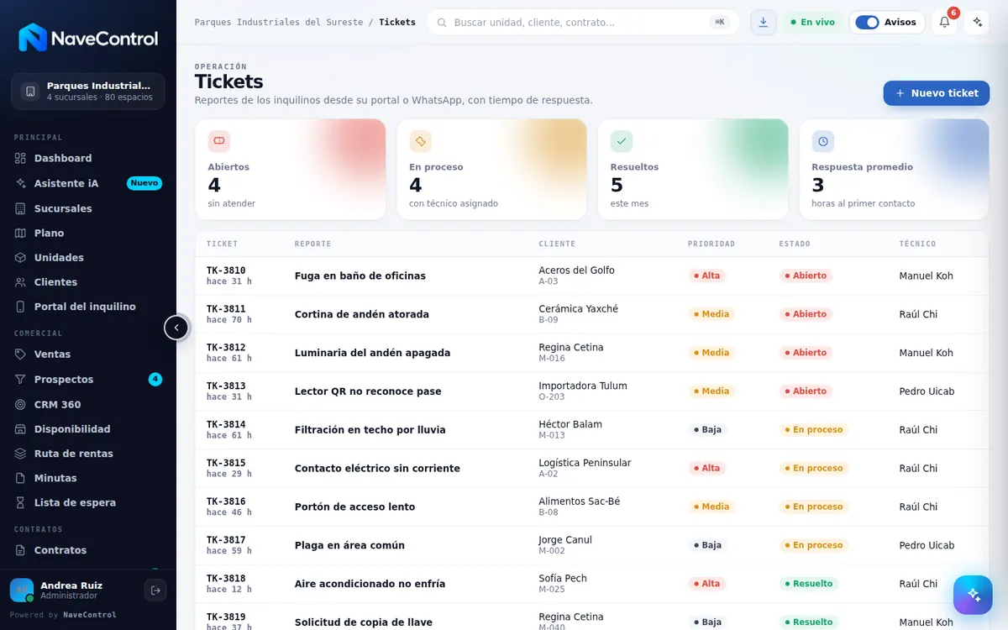Viewport: 1008px width, 630px height.
Task: Open the Plano page
Action: click(x=88, y=233)
